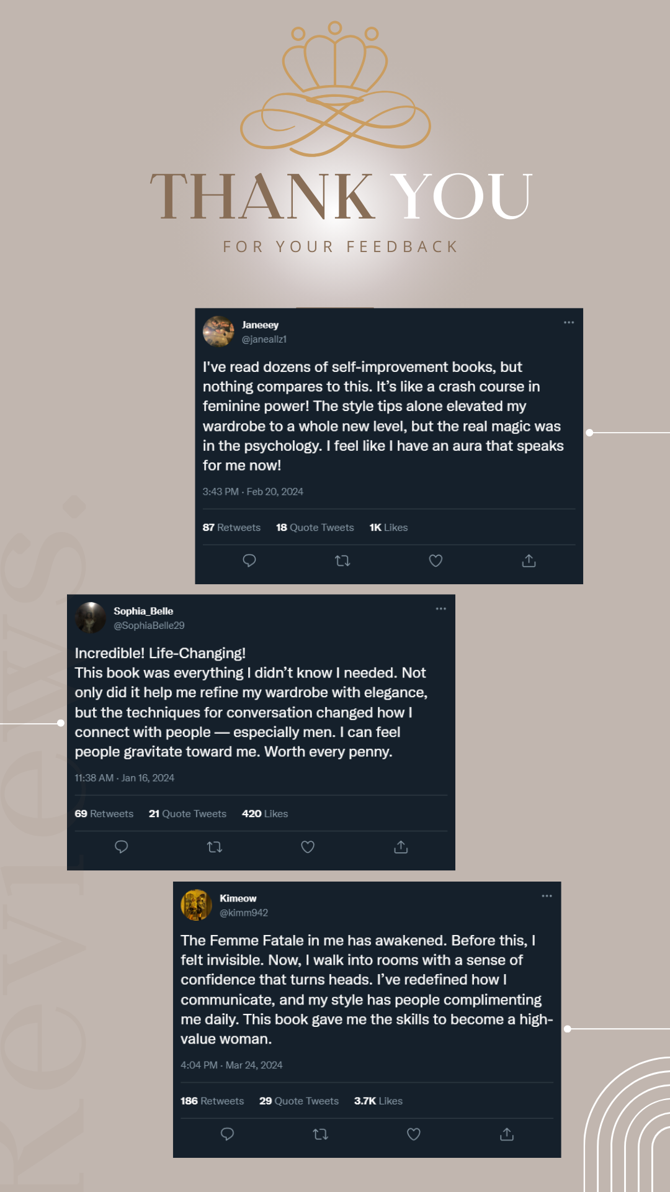Click reply icon on Janeeey's tweet
Screen dimensions: 670x1192
[249, 561]
